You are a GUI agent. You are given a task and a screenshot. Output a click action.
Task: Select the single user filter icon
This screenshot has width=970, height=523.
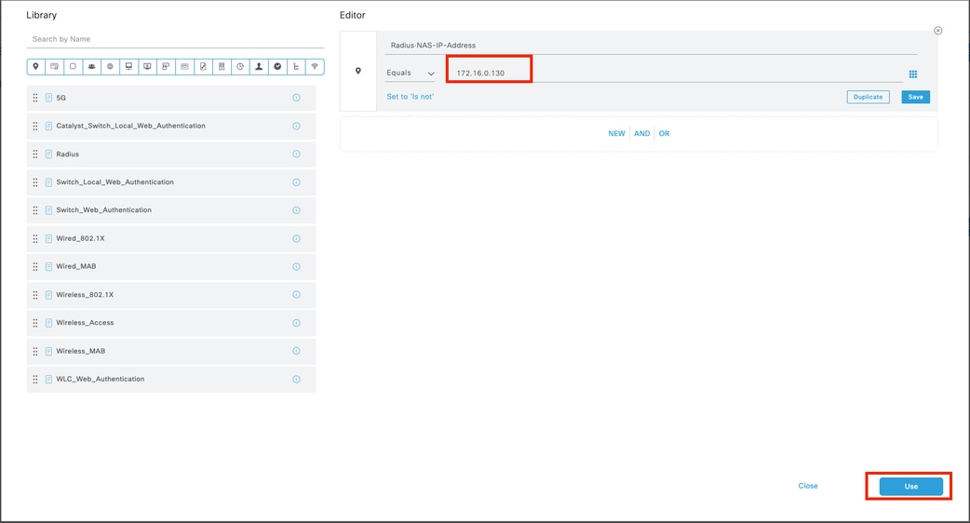pos(259,66)
